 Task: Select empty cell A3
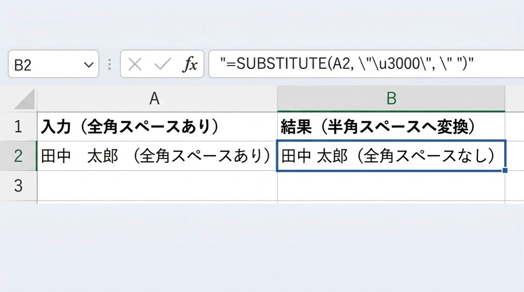[x=156, y=186]
